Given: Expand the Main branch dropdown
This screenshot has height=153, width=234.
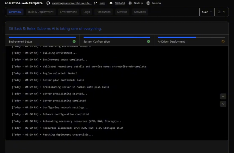Looking at the screenshot, I should point(207,12).
